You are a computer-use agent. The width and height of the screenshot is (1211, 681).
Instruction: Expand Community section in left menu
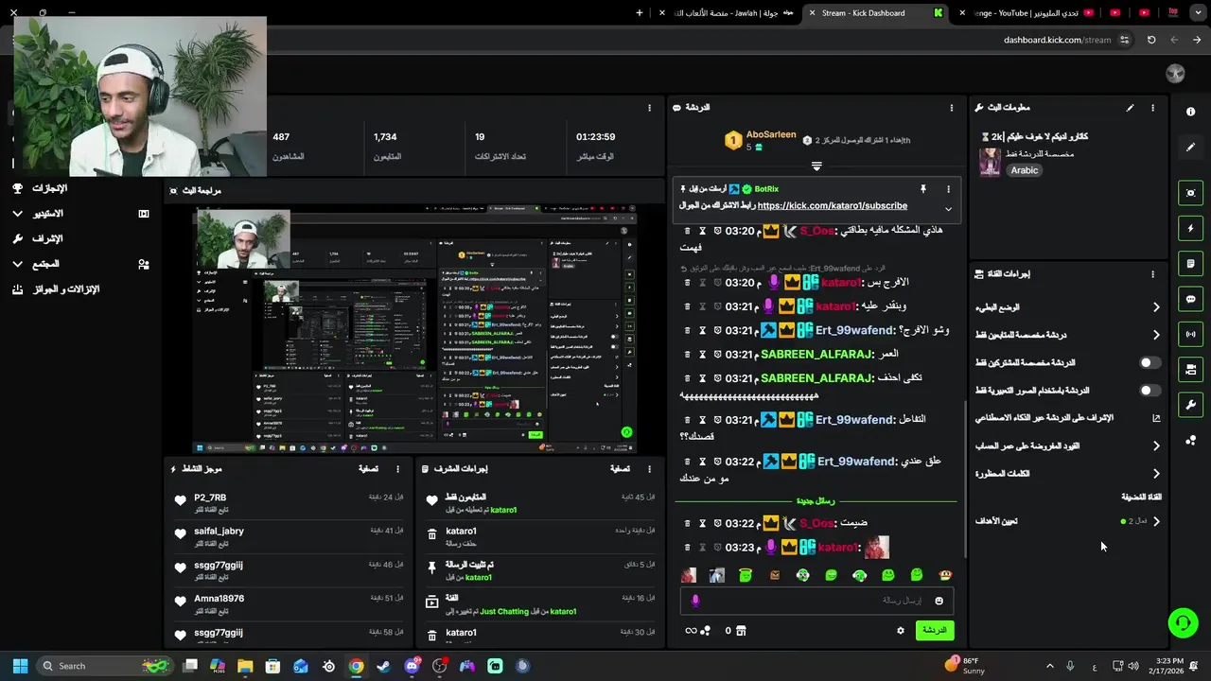pyautogui.click(x=18, y=264)
